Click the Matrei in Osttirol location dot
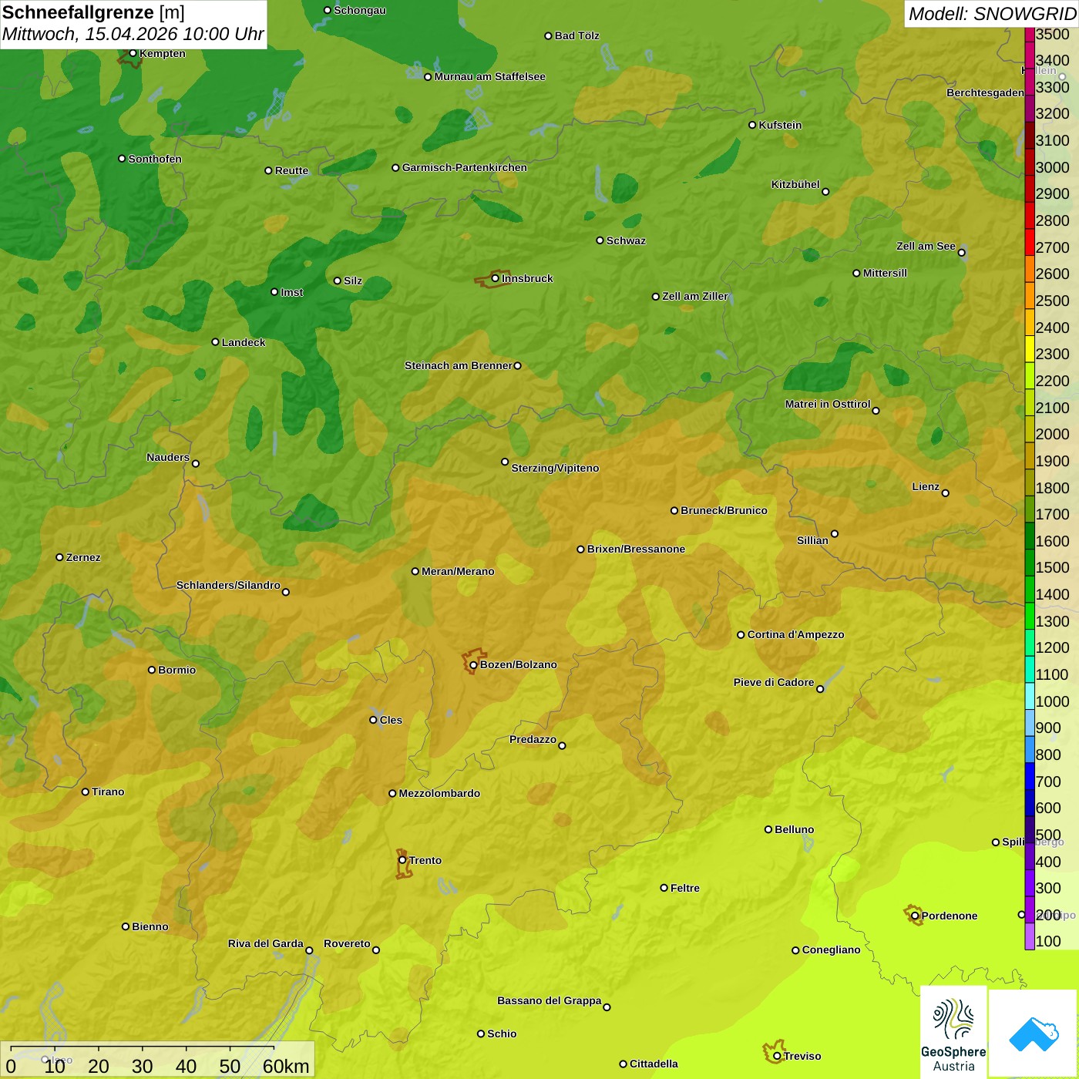Image resolution: width=1079 pixels, height=1079 pixels. (x=876, y=410)
